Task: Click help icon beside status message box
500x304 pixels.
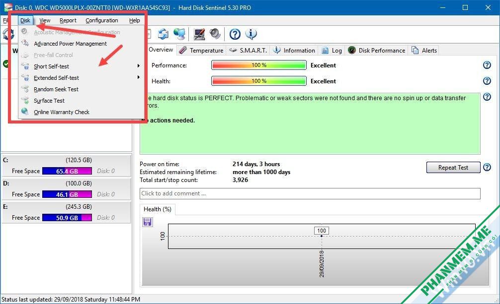Action: (487, 97)
